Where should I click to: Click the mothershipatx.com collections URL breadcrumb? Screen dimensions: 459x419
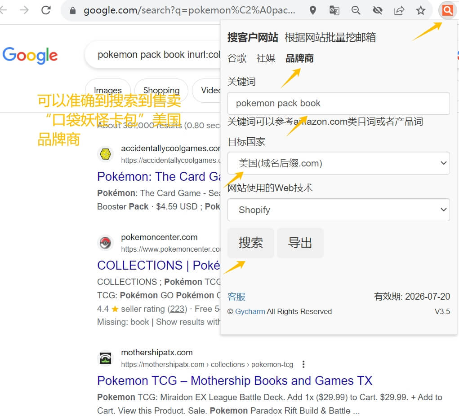207,364
